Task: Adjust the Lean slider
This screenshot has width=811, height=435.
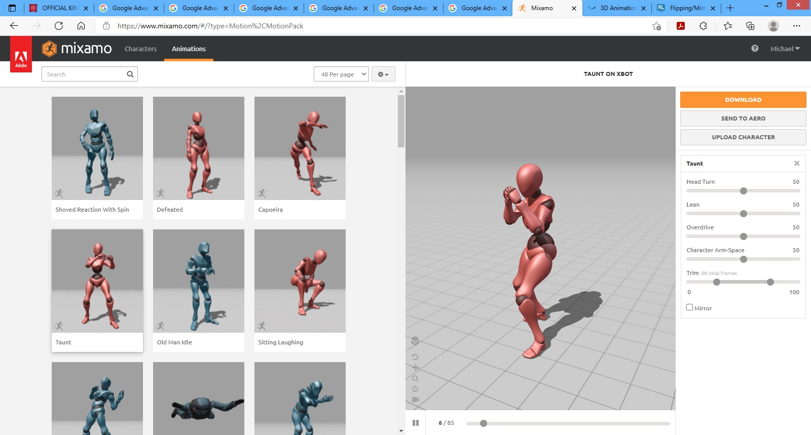Action: (x=744, y=214)
